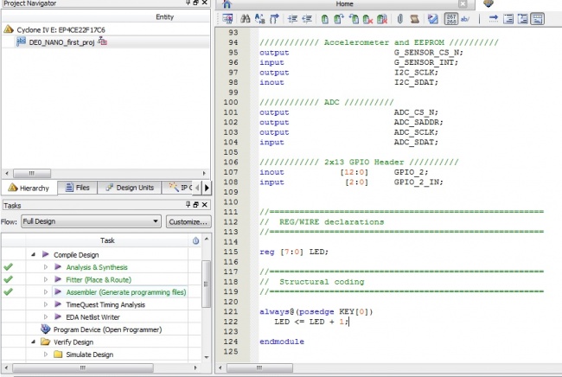Collapse the Compile Design task
The image size is (562, 377).
pos(34,254)
